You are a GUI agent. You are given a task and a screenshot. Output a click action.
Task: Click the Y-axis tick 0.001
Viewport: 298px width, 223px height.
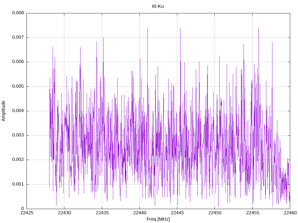[18, 184]
